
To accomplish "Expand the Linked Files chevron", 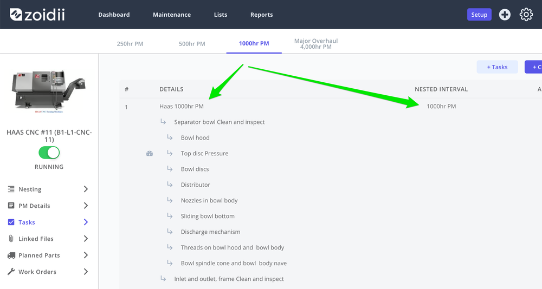I will 86,239.
